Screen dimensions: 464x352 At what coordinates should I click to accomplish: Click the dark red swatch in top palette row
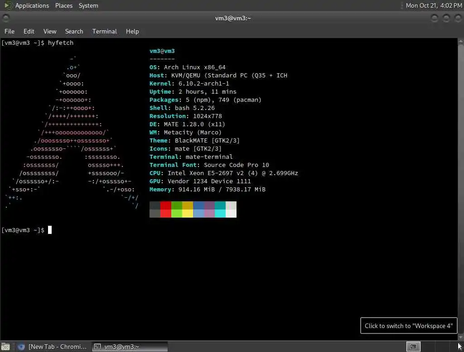(166, 205)
